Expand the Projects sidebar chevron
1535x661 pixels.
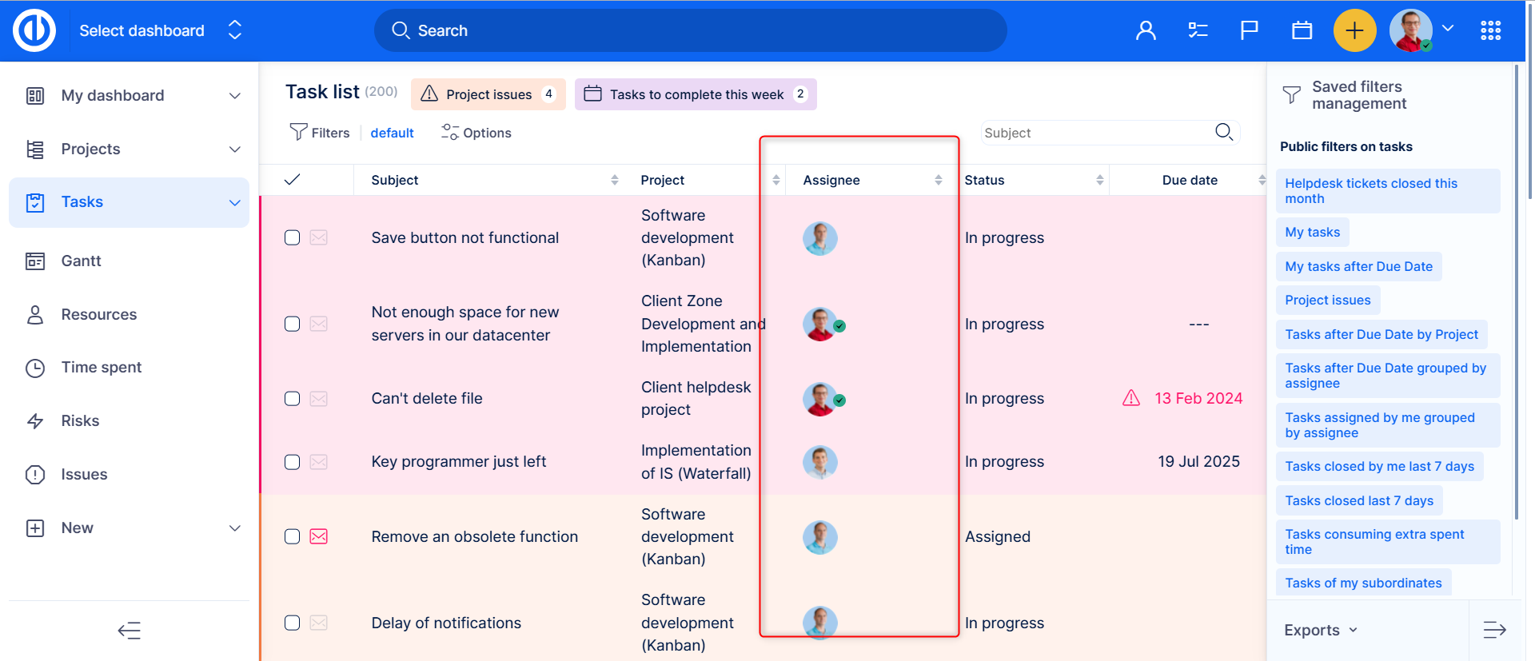tap(235, 149)
